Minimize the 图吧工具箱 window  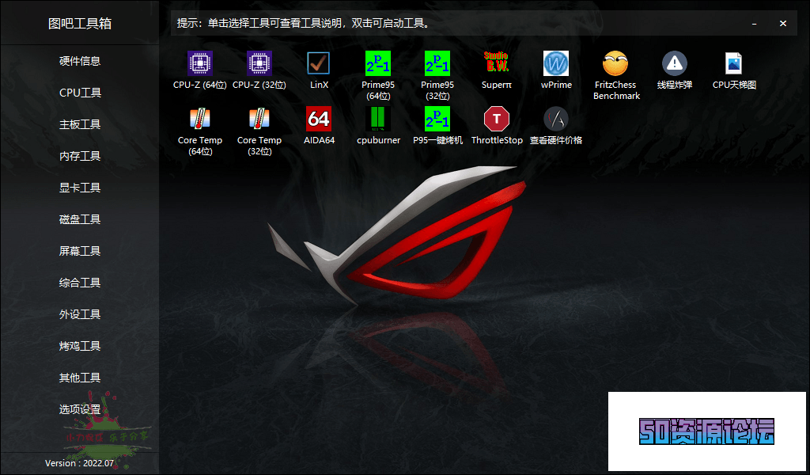pyautogui.click(x=754, y=23)
